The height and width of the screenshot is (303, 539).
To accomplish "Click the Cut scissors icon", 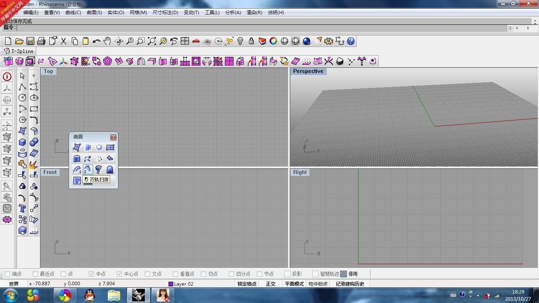I will (x=63, y=41).
